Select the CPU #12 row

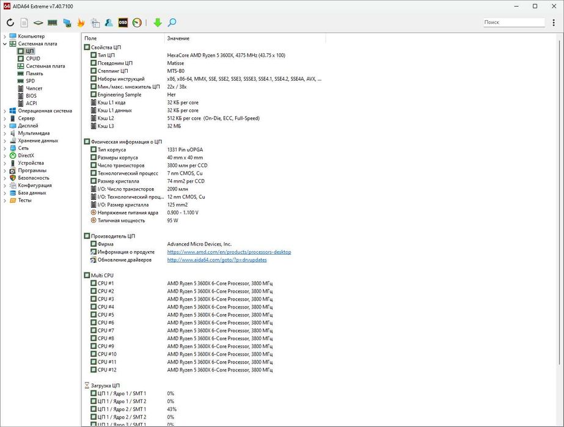click(x=205, y=370)
